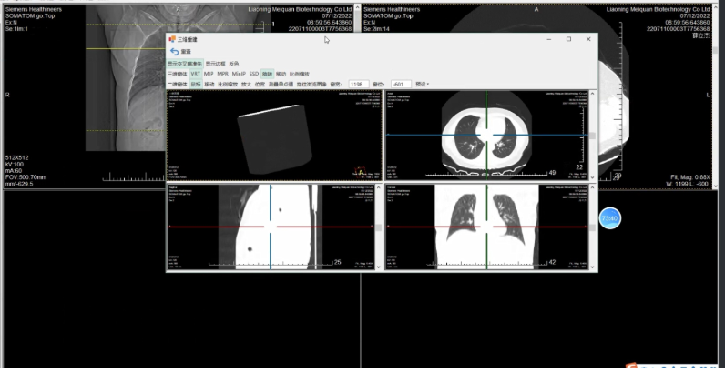Activate 移动 move tool in 二维窗体 row
This screenshot has height=373, width=725.
209,84
